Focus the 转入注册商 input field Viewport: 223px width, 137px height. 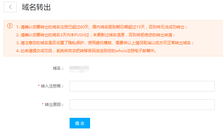click(142, 86)
